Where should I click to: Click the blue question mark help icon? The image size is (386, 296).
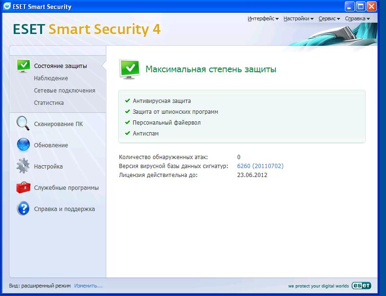click(x=23, y=209)
